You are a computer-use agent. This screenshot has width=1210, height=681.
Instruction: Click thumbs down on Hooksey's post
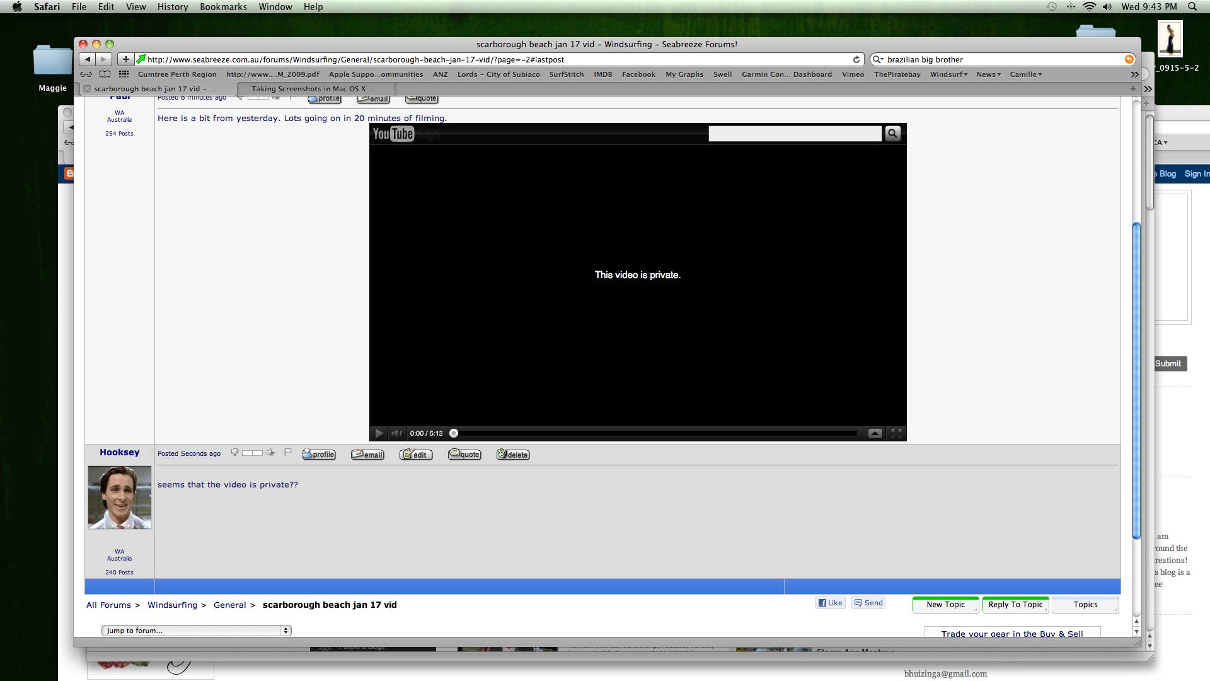234,452
